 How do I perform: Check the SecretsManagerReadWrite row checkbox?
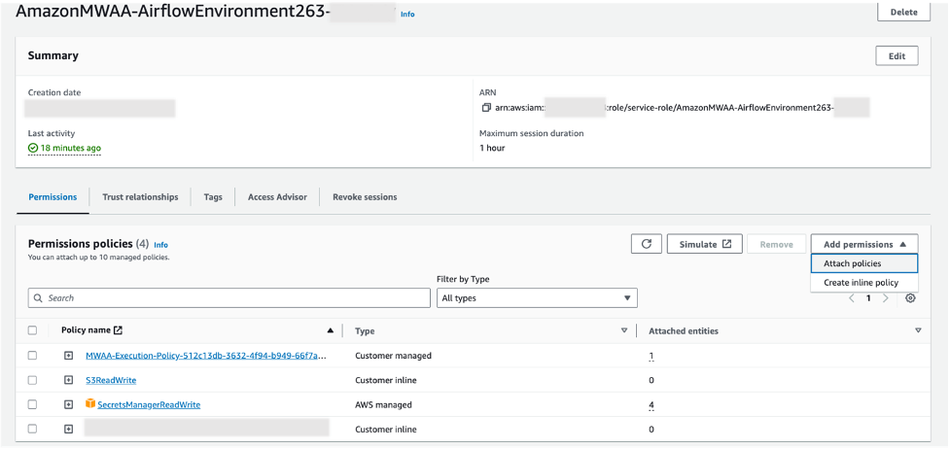pyautogui.click(x=33, y=404)
